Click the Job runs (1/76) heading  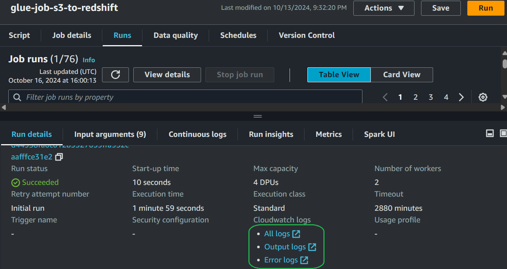pyautogui.click(x=43, y=59)
